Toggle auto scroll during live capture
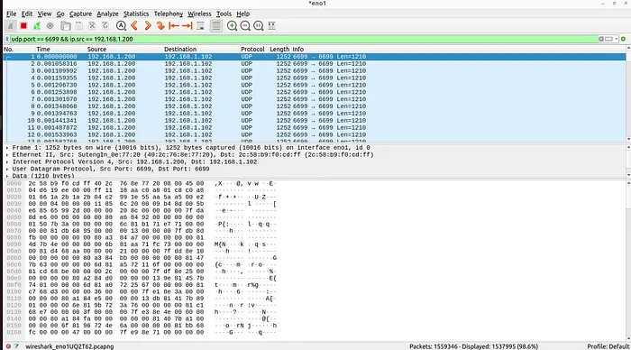 click(x=200, y=26)
